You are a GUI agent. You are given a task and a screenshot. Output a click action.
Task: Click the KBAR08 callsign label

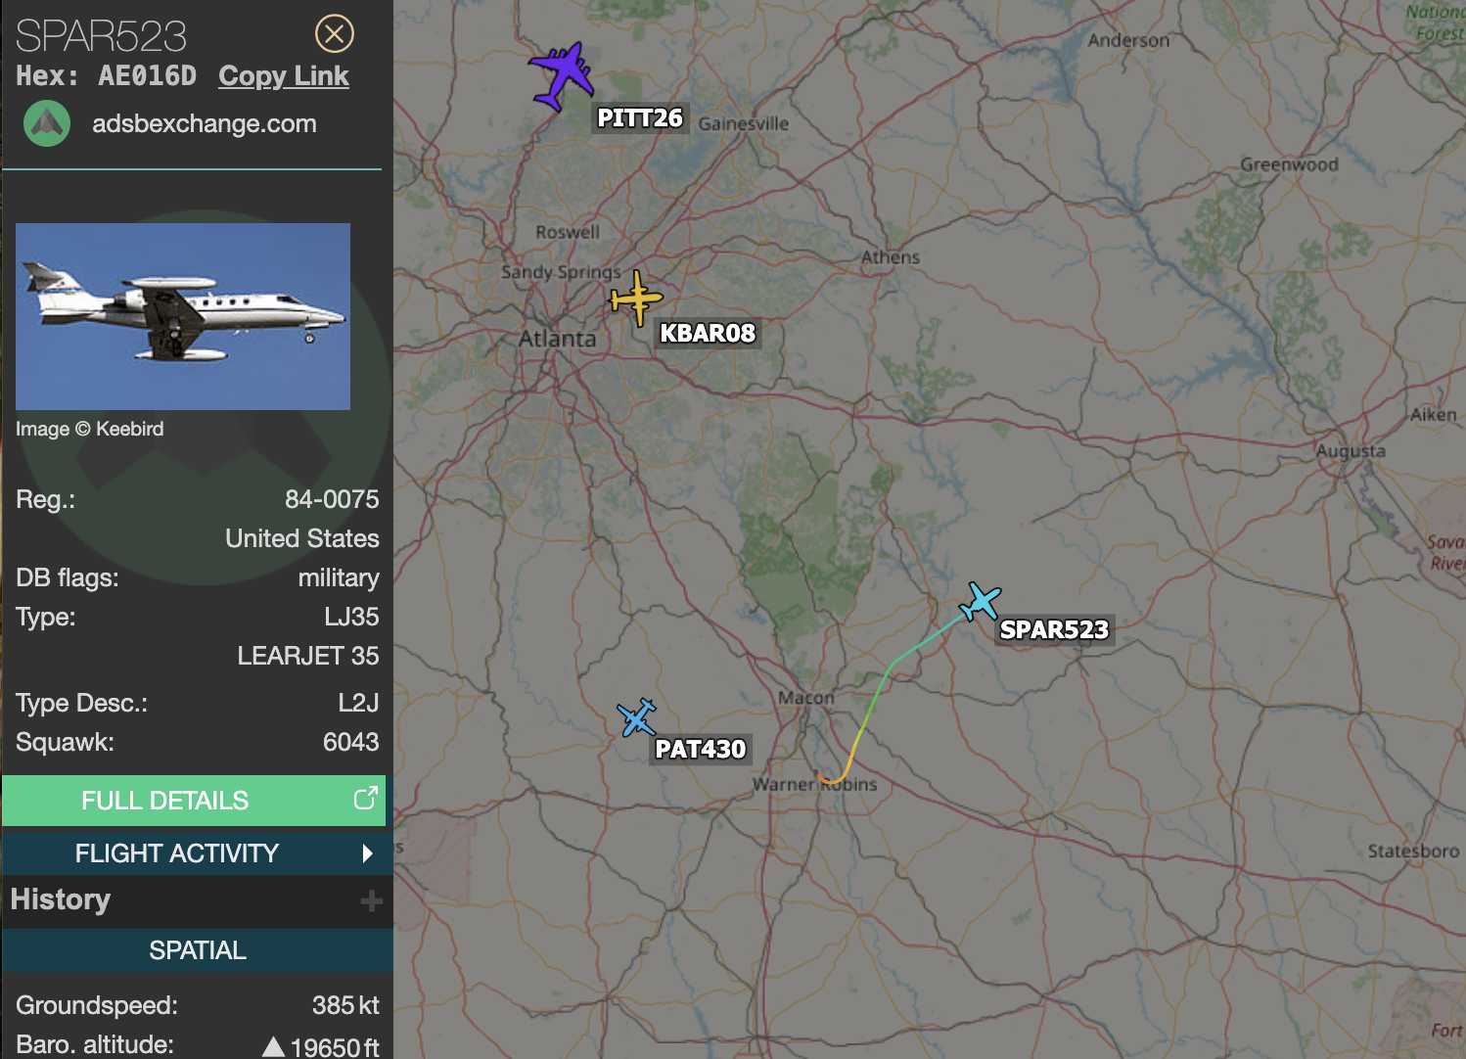click(x=708, y=334)
